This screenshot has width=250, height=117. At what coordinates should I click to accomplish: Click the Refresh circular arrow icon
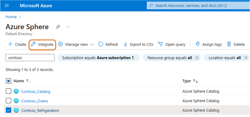(101, 44)
